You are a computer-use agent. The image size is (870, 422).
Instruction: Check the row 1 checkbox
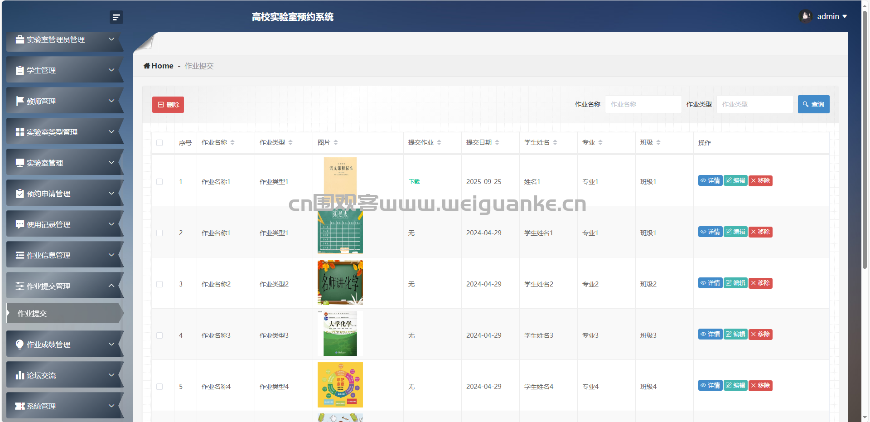point(159,182)
